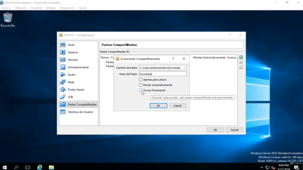Click OK in the Configurações window

pyautogui.click(x=215, y=130)
